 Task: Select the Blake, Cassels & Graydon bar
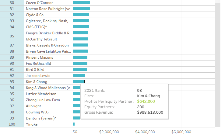pyautogui.click(x=80, y=45)
